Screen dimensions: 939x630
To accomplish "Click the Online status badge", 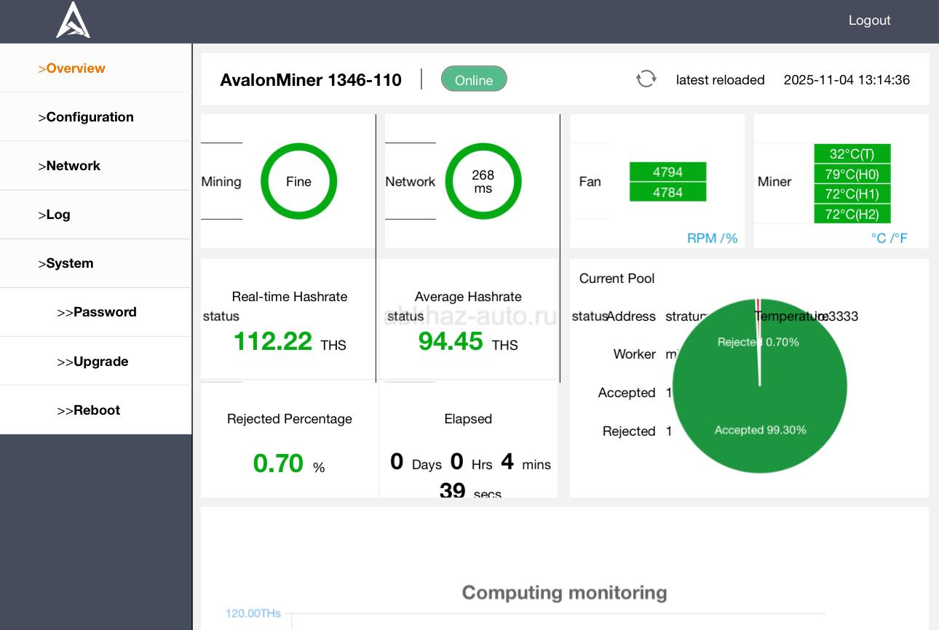I will (474, 80).
